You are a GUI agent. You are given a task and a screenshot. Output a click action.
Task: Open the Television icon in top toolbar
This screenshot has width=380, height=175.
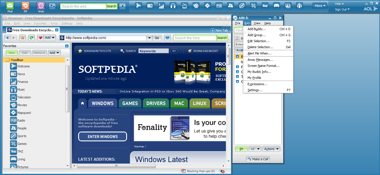pyautogui.click(x=185, y=5)
